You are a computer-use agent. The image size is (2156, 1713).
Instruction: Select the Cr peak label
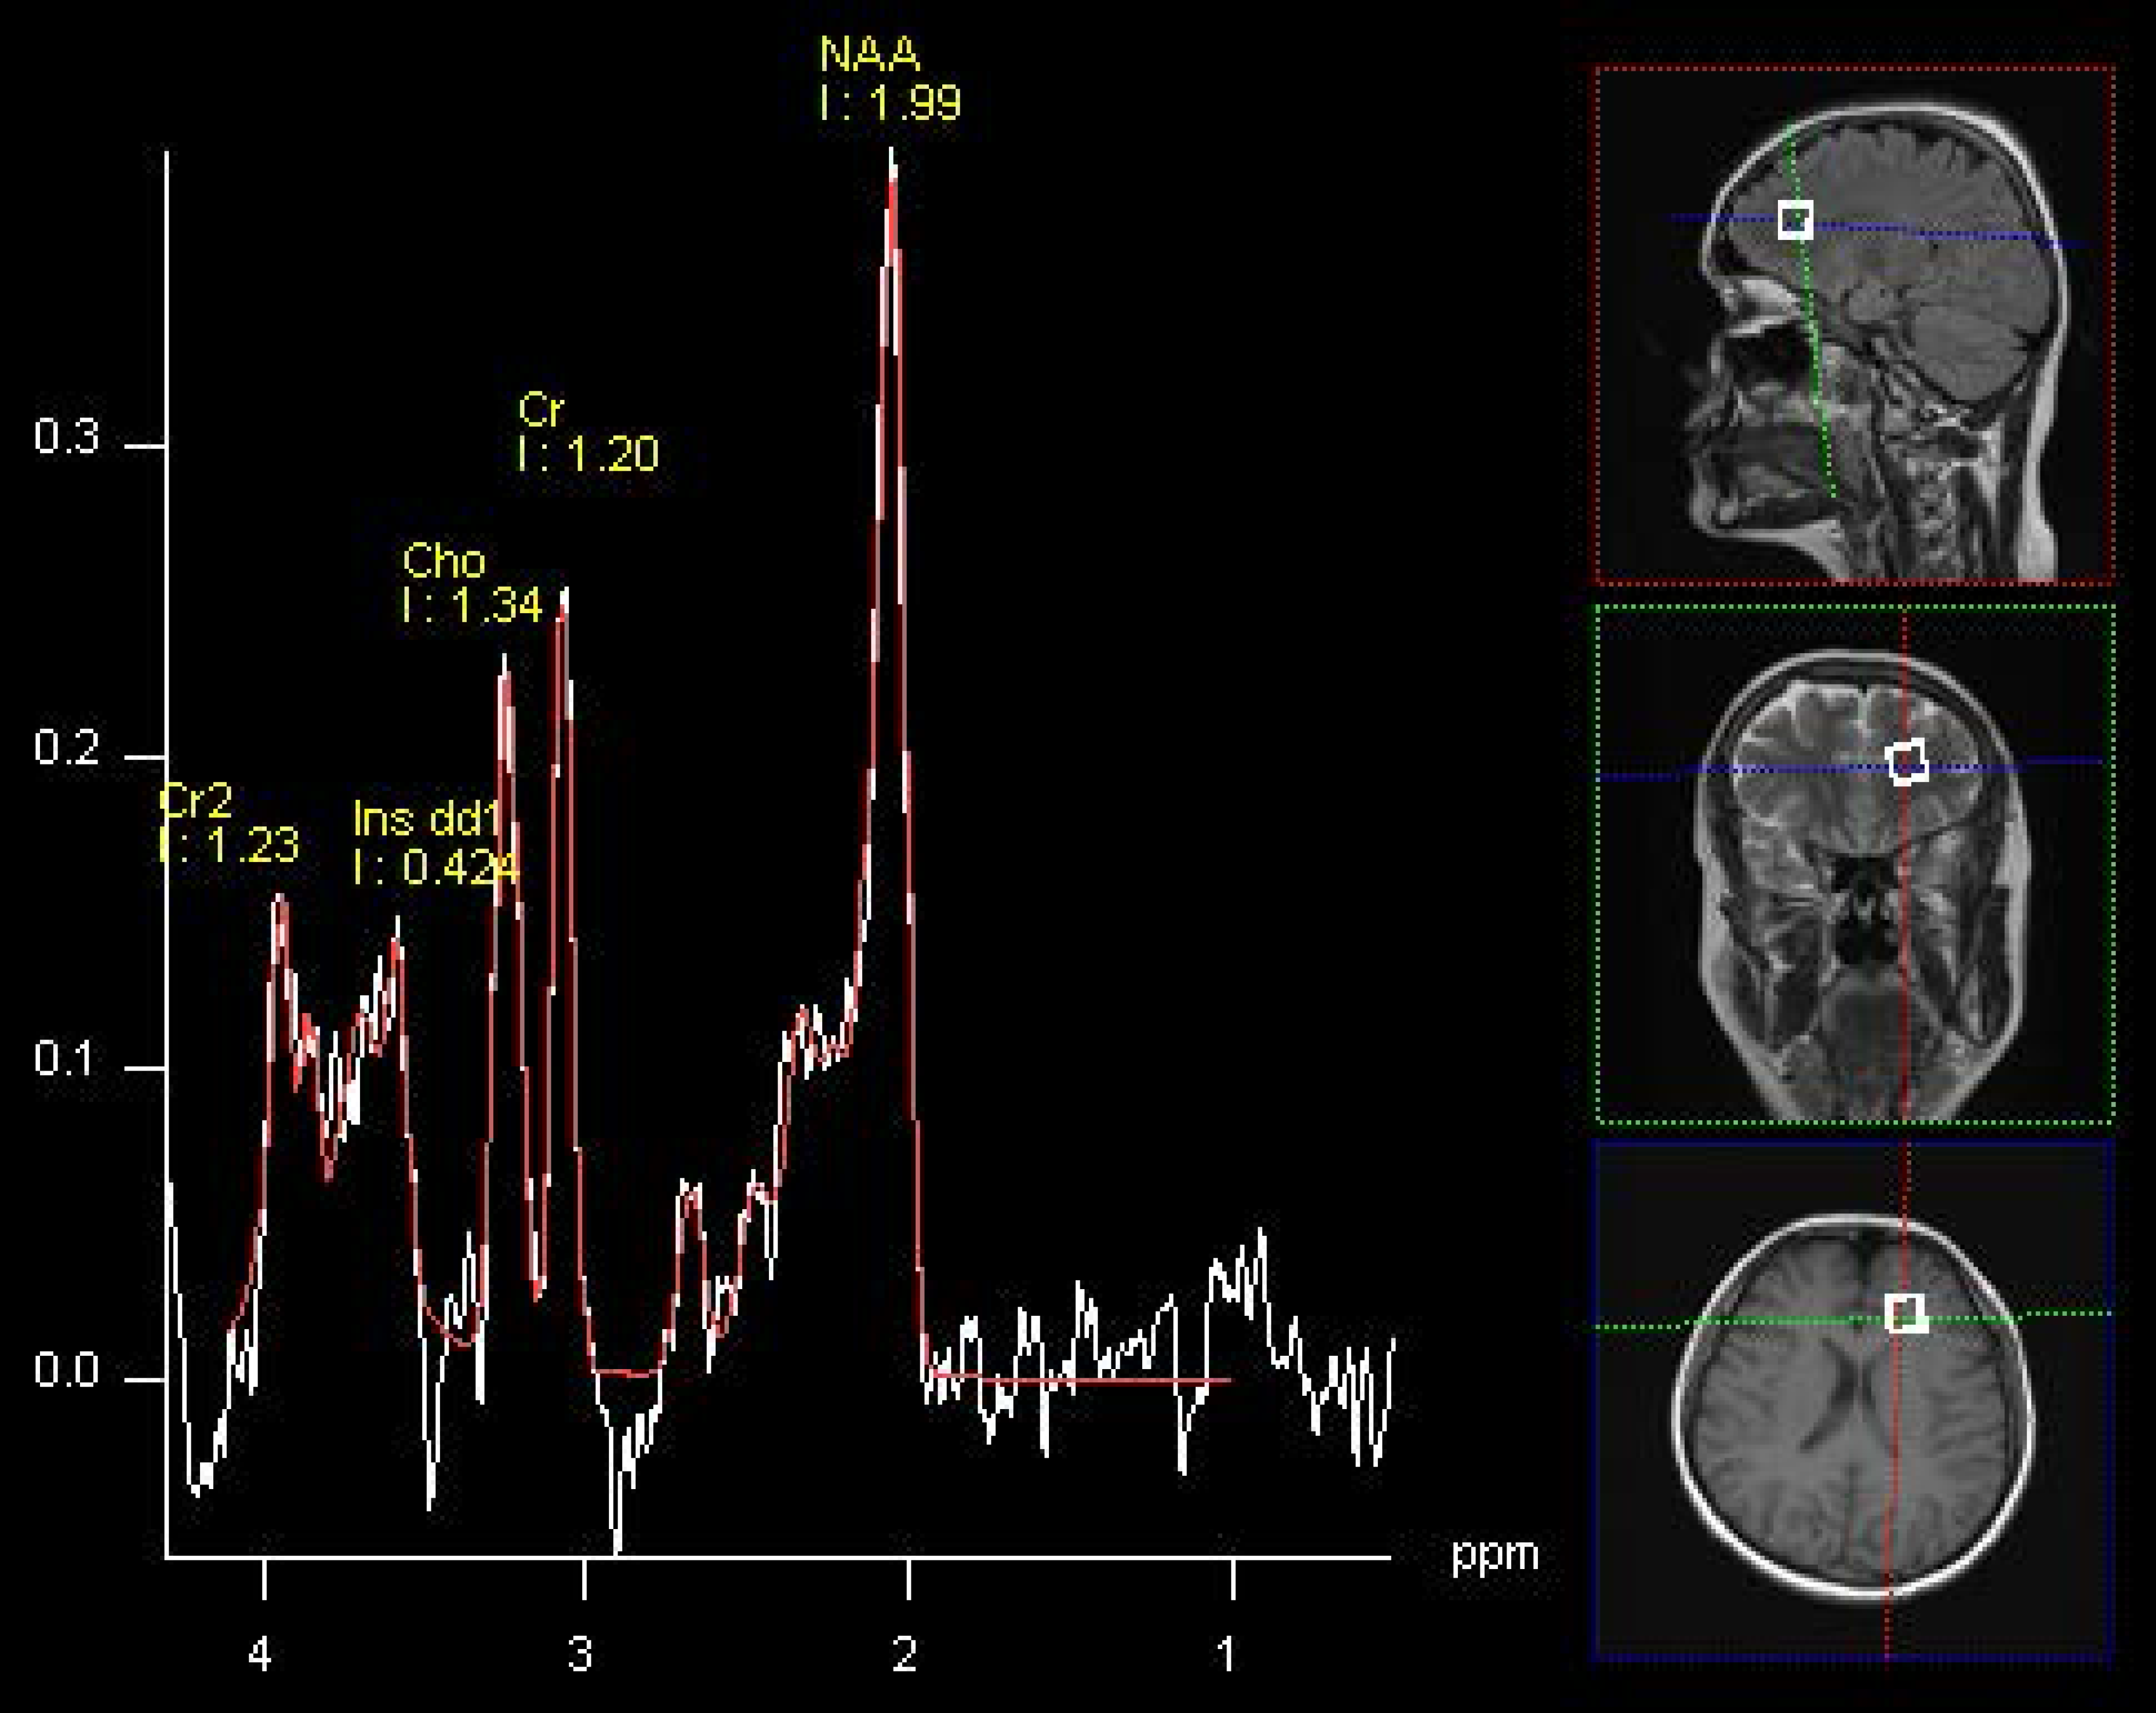(541, 409)
